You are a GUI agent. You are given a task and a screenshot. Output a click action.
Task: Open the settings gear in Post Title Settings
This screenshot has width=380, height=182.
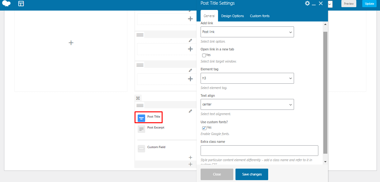pos(307,3)
